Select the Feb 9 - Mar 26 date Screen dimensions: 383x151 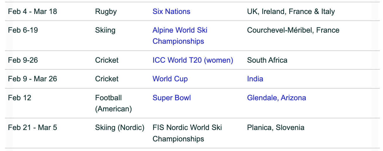click(33, 79)
